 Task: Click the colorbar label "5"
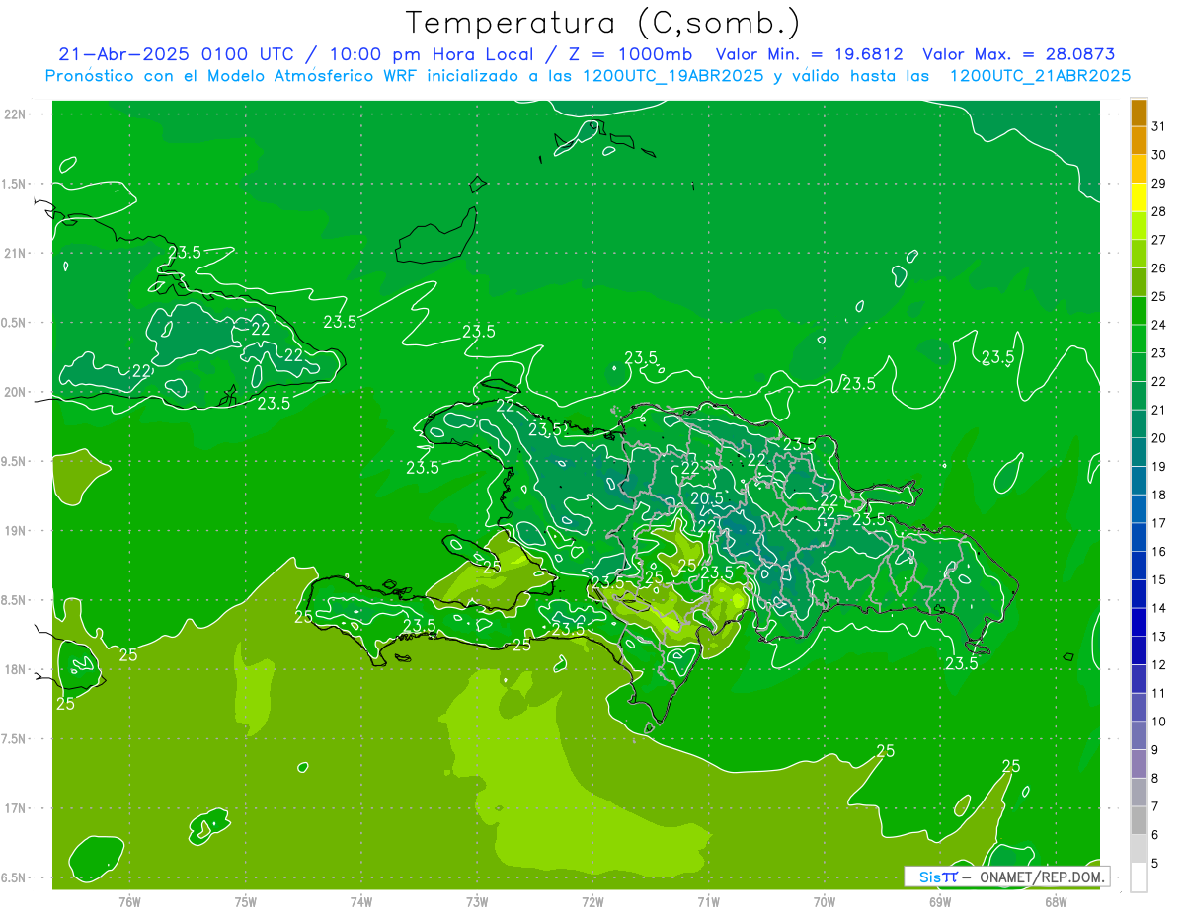coord(1155,863)
